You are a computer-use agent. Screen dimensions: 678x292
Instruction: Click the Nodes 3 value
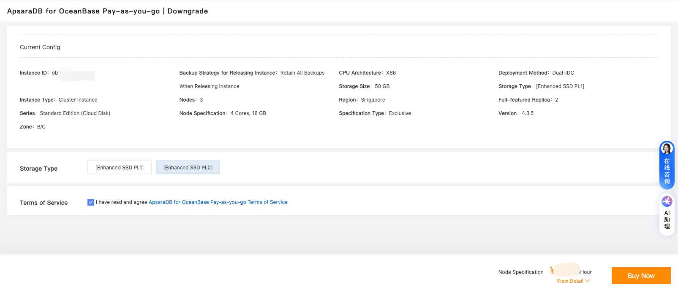tap(201, 100)
